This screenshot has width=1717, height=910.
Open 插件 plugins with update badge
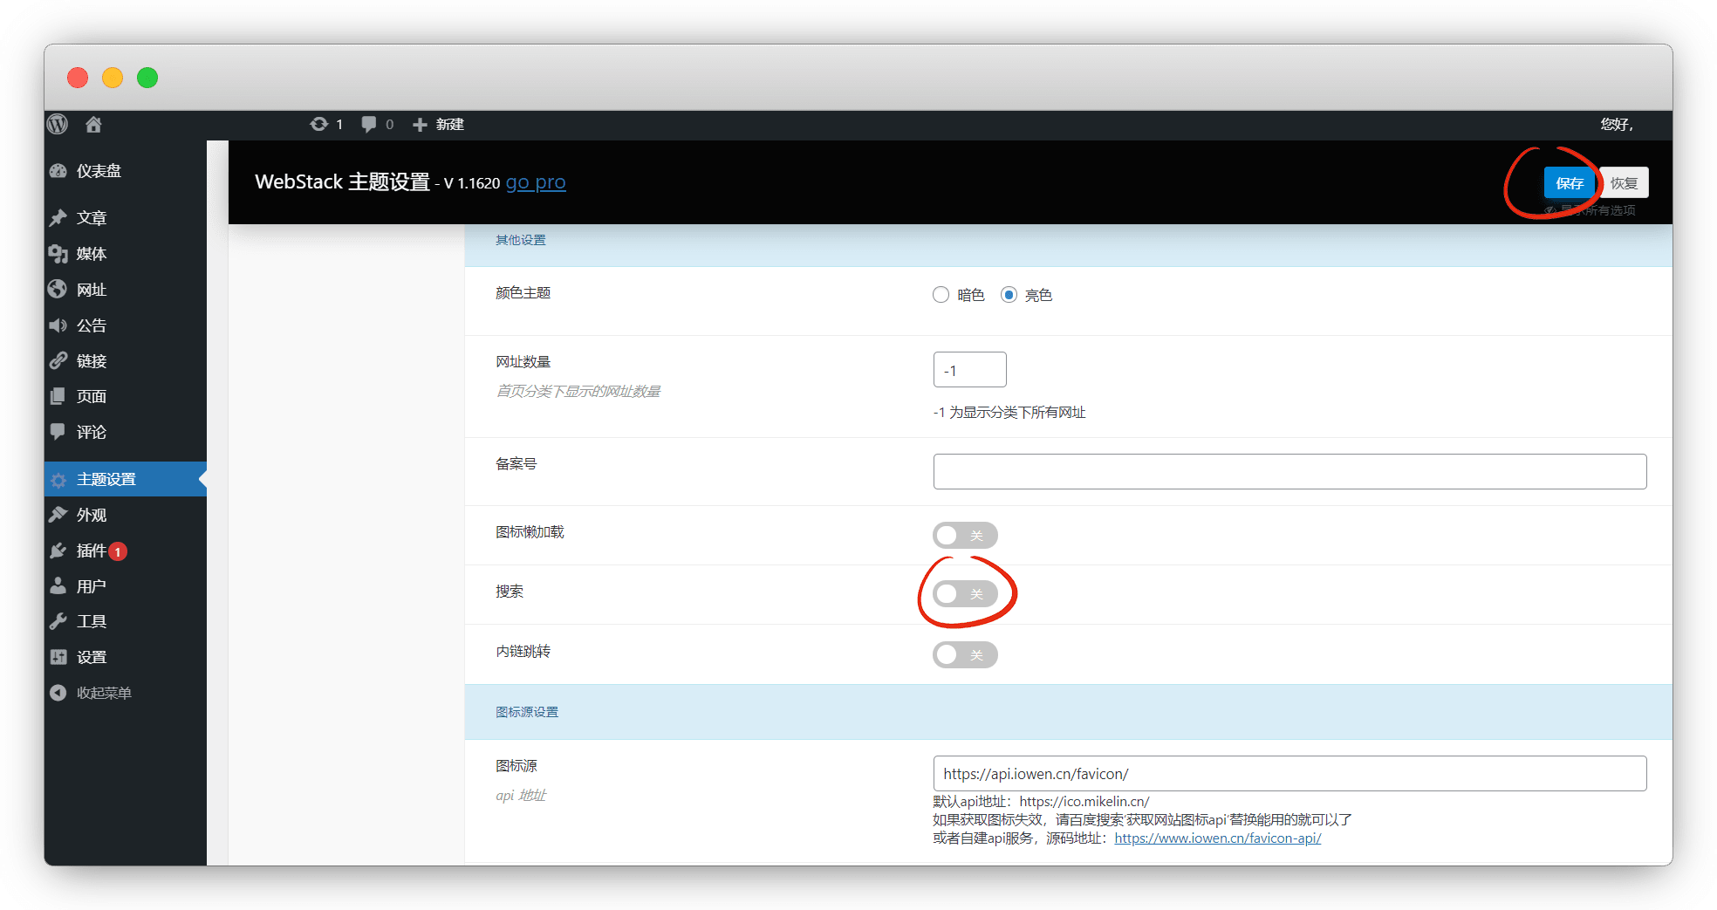(x=91, y=551)
